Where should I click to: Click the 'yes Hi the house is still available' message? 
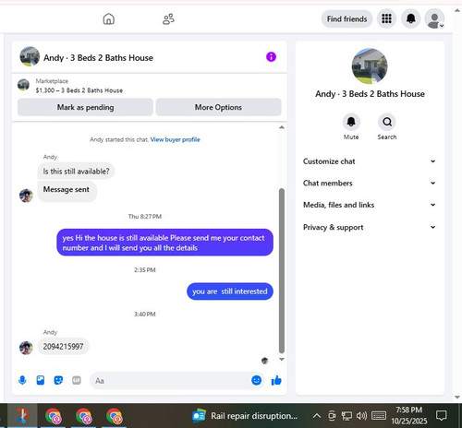pyautogui.click(x=164, y=243)
